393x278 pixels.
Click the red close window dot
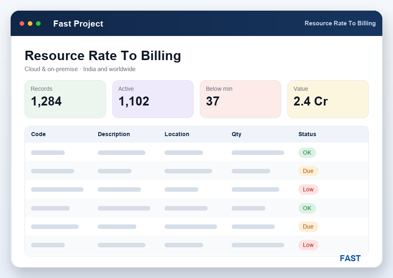point(22,24)
